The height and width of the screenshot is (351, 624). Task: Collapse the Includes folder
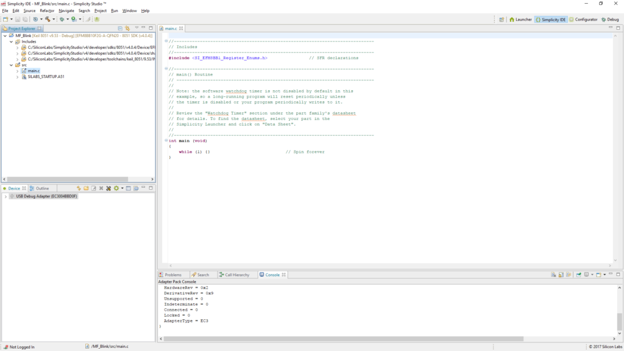pyautogui.click(x=11, y=41)
